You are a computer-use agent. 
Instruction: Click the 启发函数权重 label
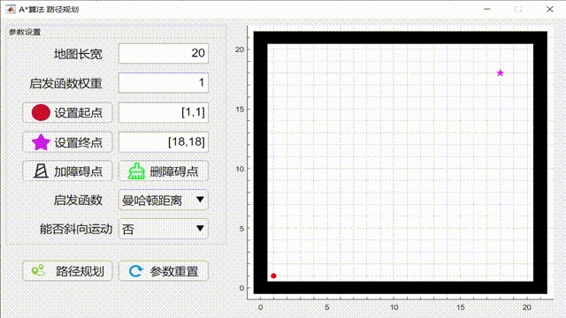pyautogui.click(x=66, y=83)
